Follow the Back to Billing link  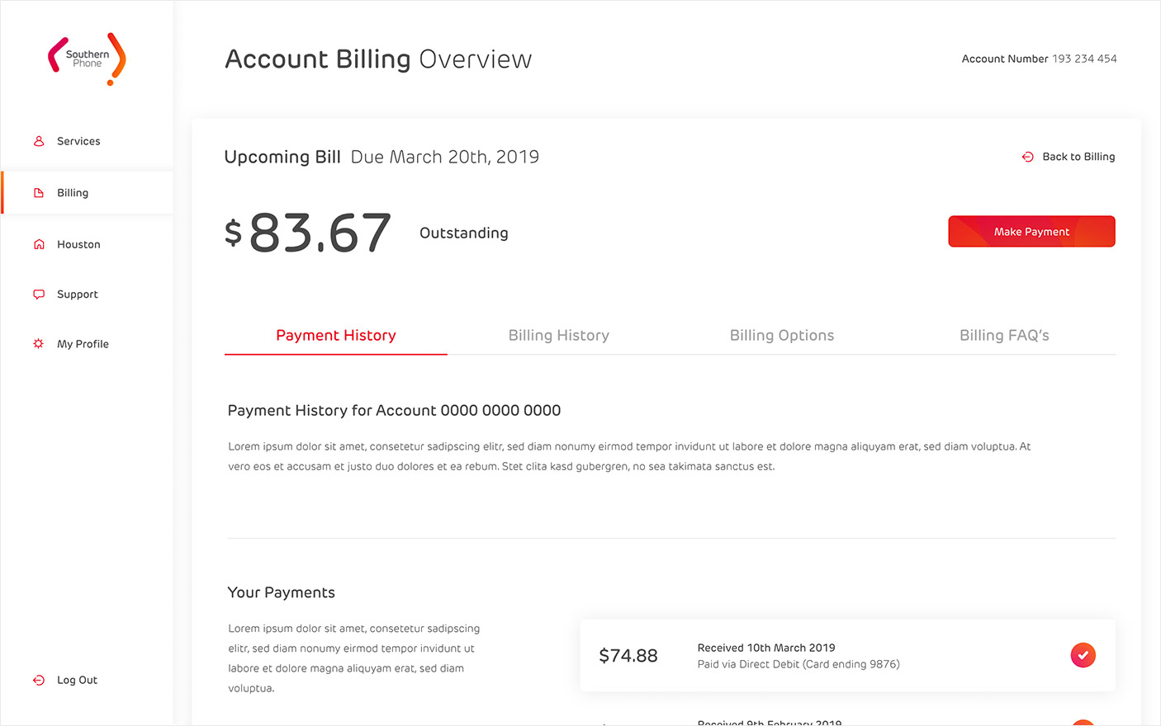1078,157
